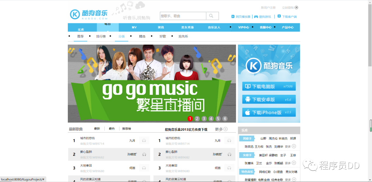
Task: Focus the 搜歌手、歌曲 search field
Action: tap(183, 16)
